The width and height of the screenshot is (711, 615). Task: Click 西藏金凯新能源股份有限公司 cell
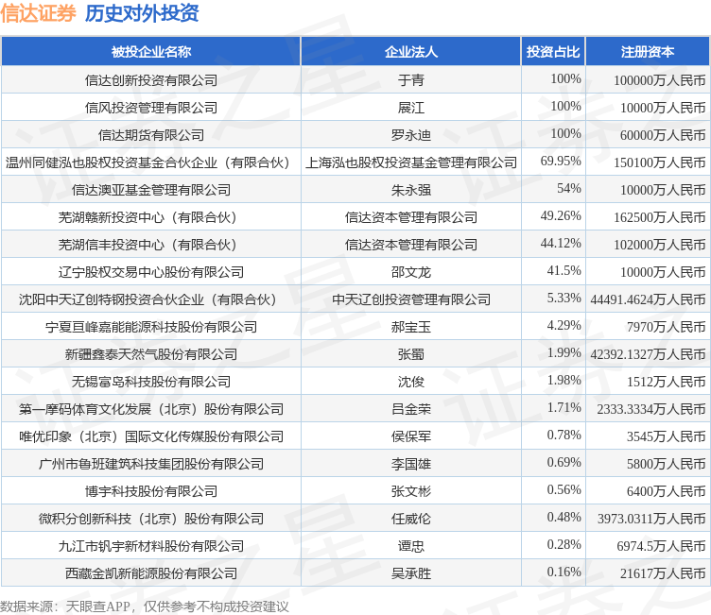pyautogui.click(x=151, y=573)
